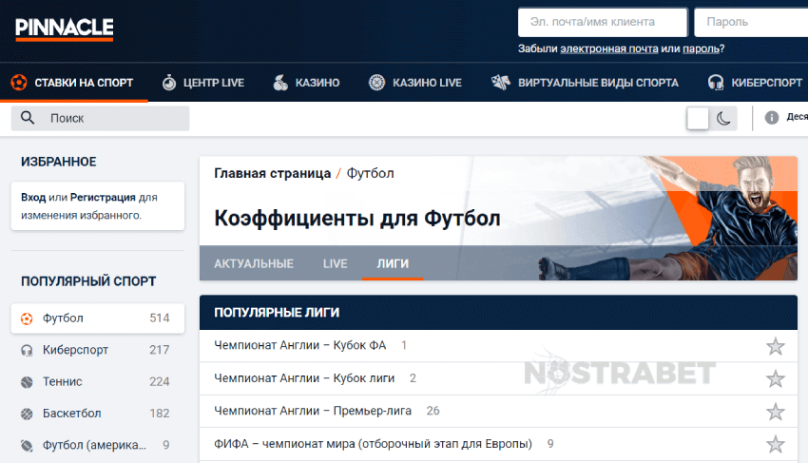Click the cherries icon beside Казино
This screenshot has height=463, width=808.
tap(280, 83)
